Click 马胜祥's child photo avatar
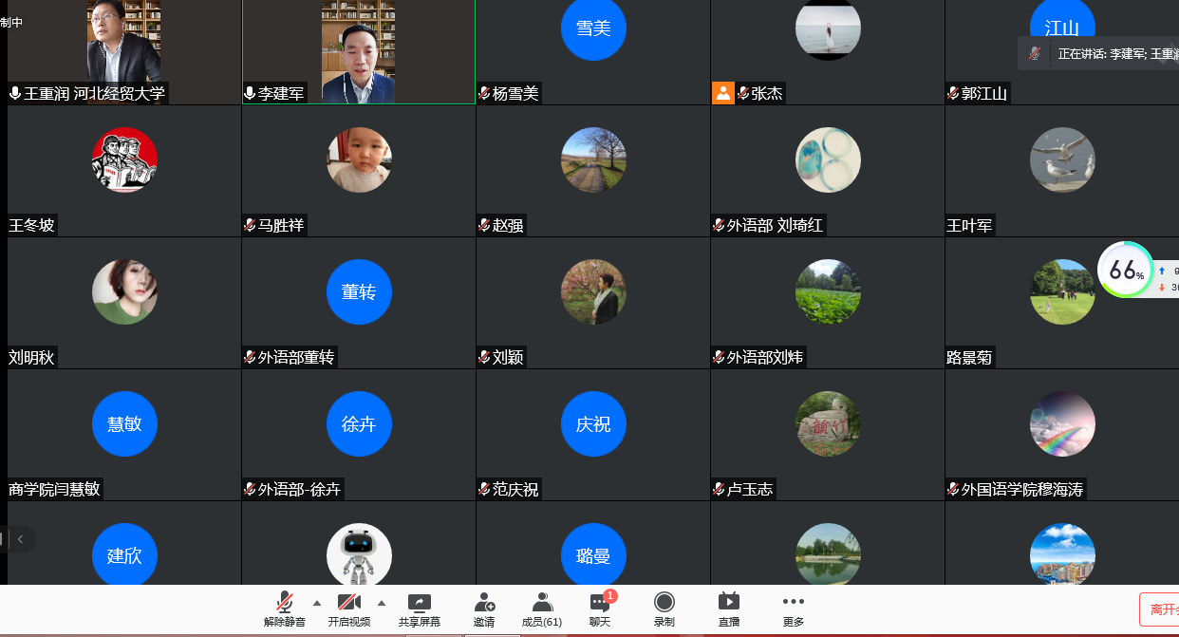Image resolution: width=1179 pixels, height=637 pixels. (x=359, y=159)
